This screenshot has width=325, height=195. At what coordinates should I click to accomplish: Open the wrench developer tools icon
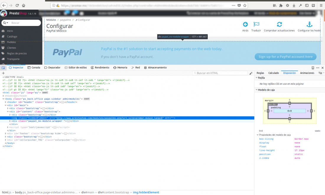coord(300,6)
